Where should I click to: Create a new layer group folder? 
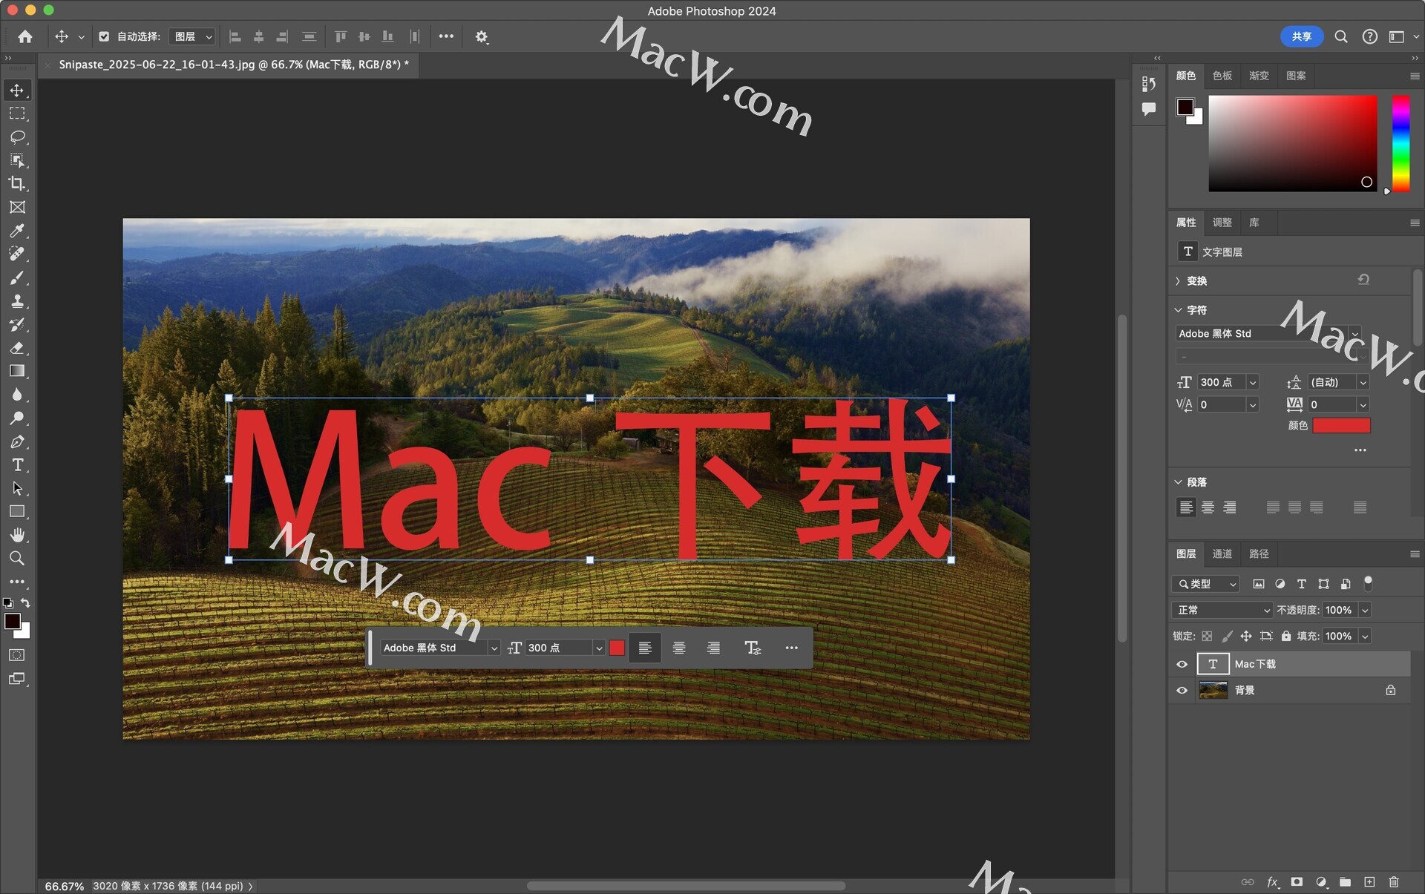tap(1345, 882)
